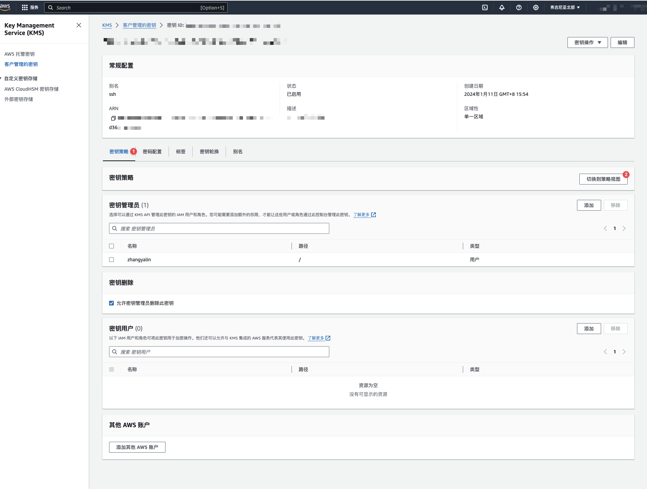Click 切换到策略视图 button

pos(603,179)
